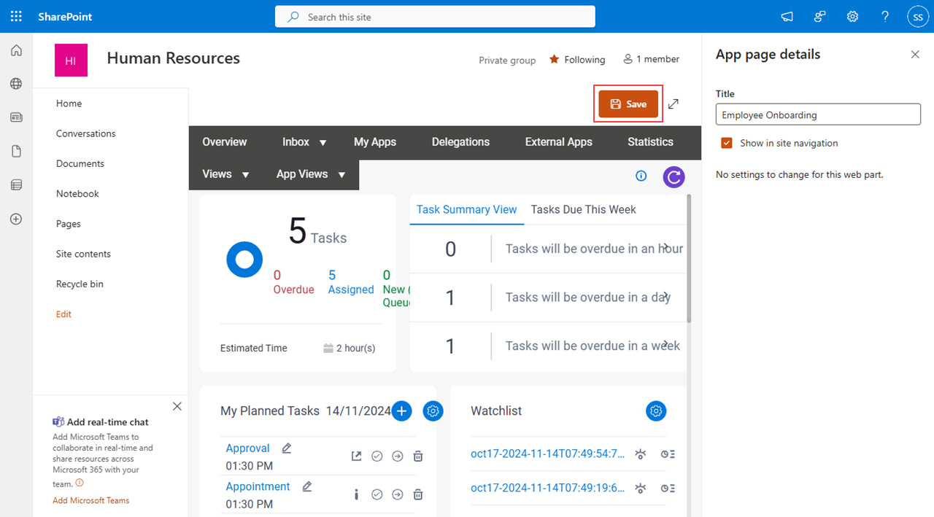Open the help question mark icon
Image resolution: width=934 pixels, height=517 pixels.
click(885, 16)
